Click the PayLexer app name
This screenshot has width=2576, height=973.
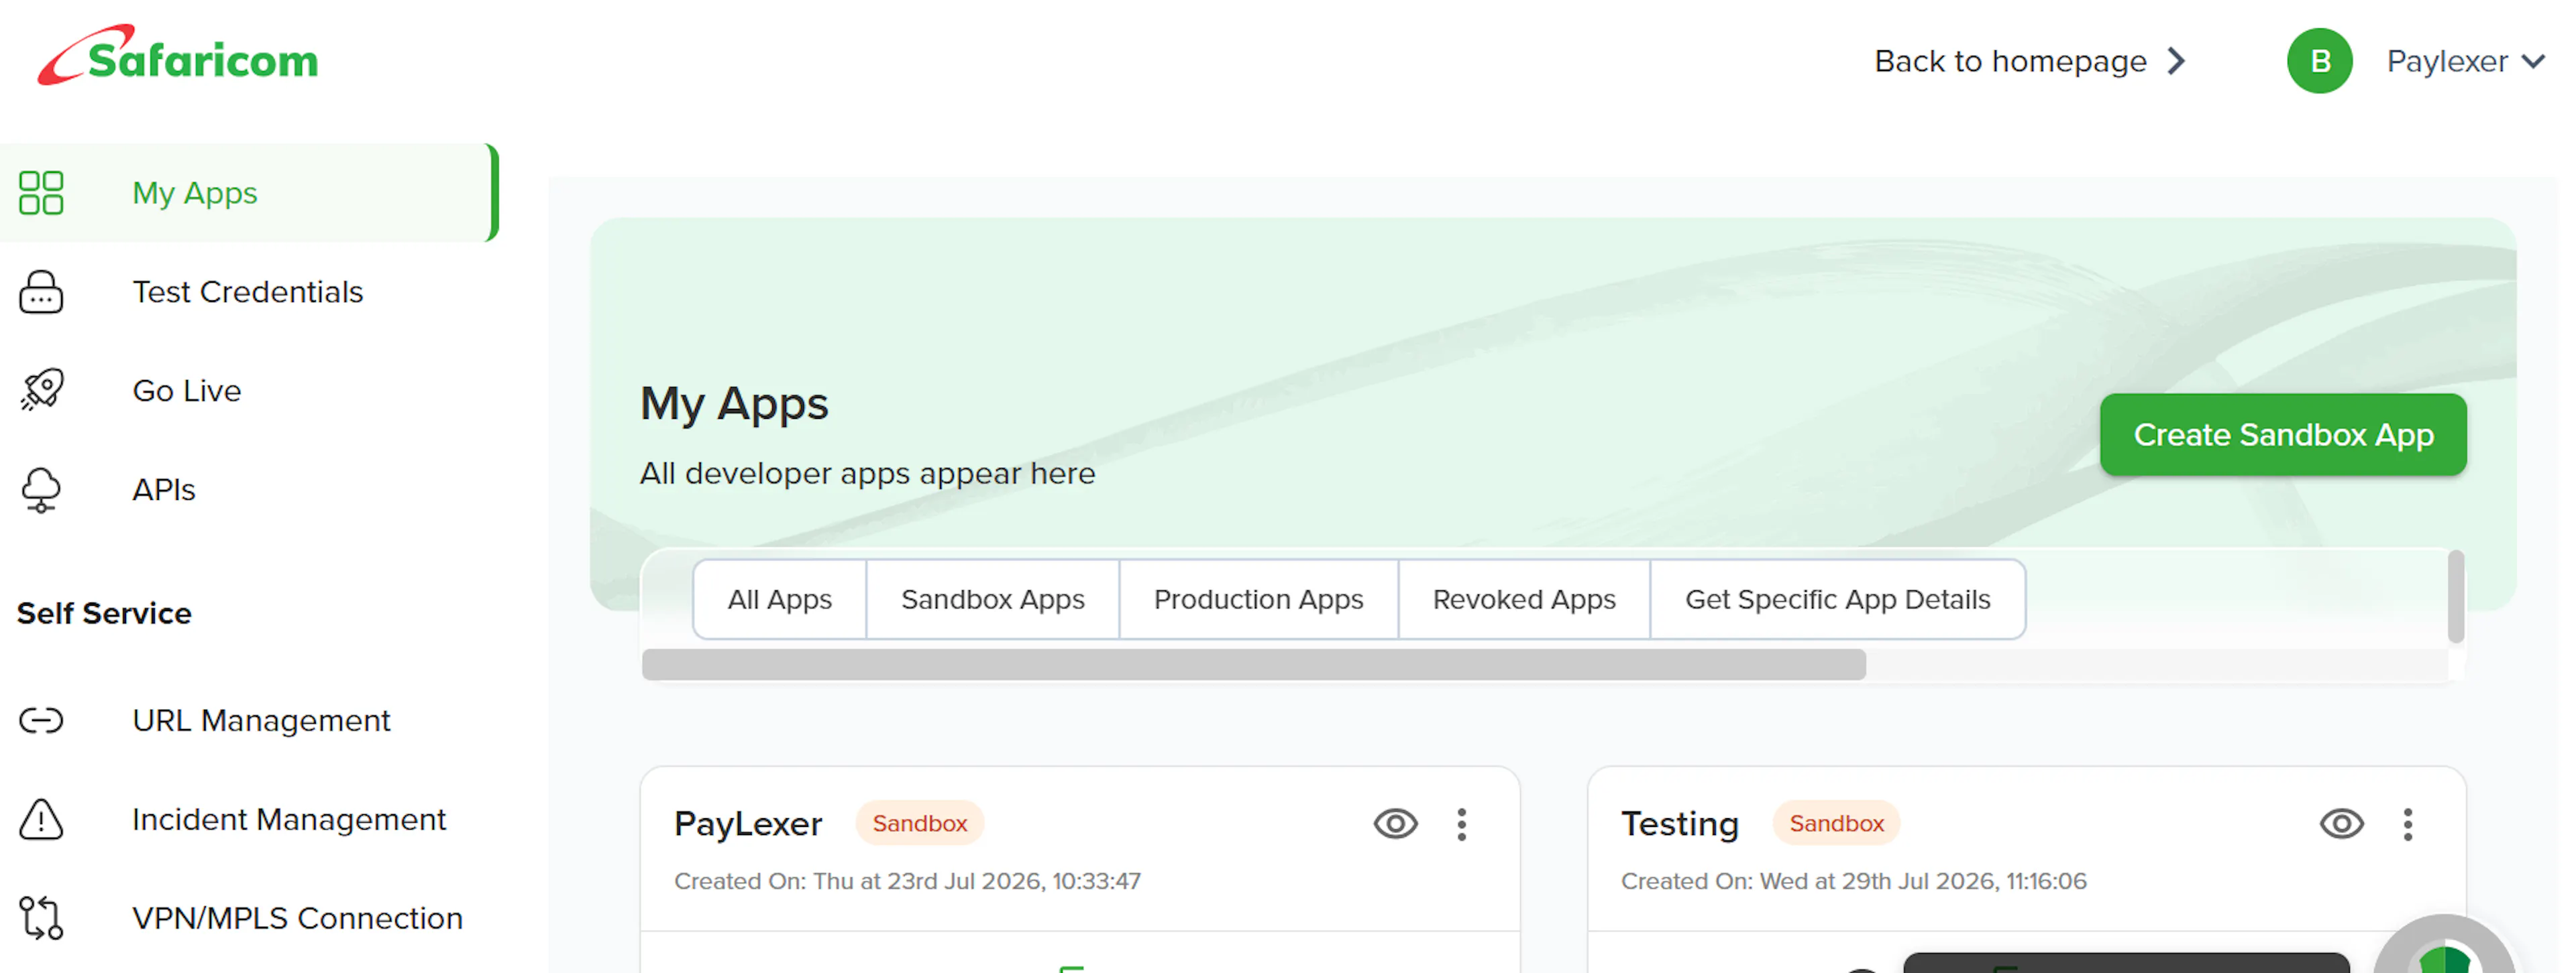(748, 824)
